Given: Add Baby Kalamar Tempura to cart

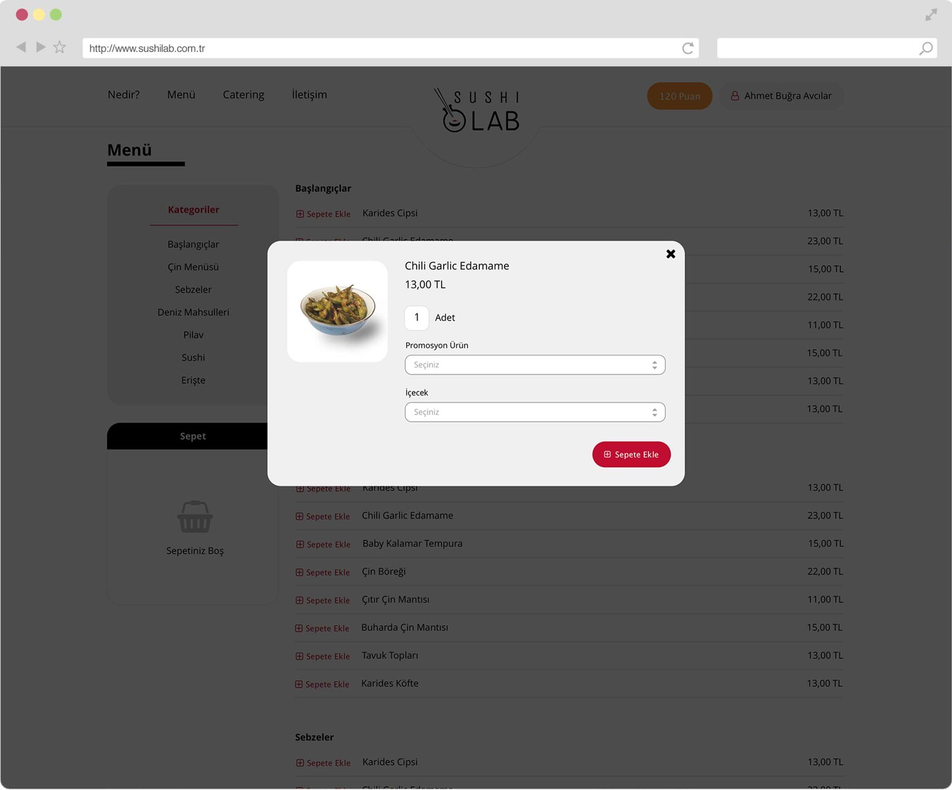Looking at the screenshot, I should pos(323,544).
